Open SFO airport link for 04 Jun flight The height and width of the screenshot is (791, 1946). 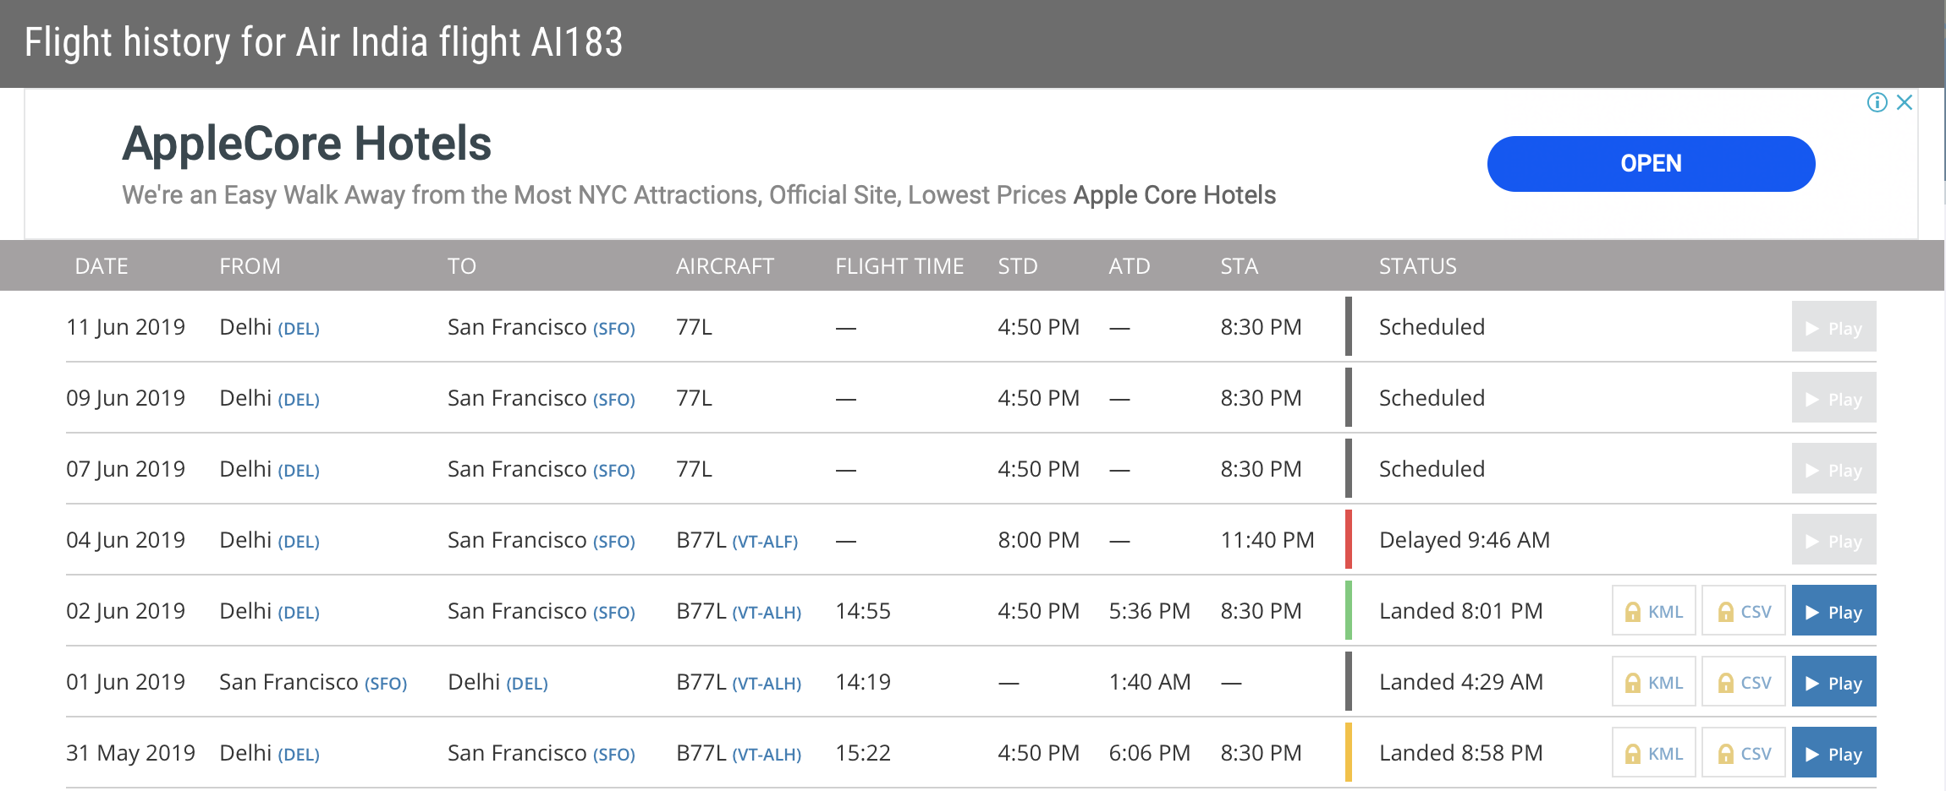click(x=613, y=542)
